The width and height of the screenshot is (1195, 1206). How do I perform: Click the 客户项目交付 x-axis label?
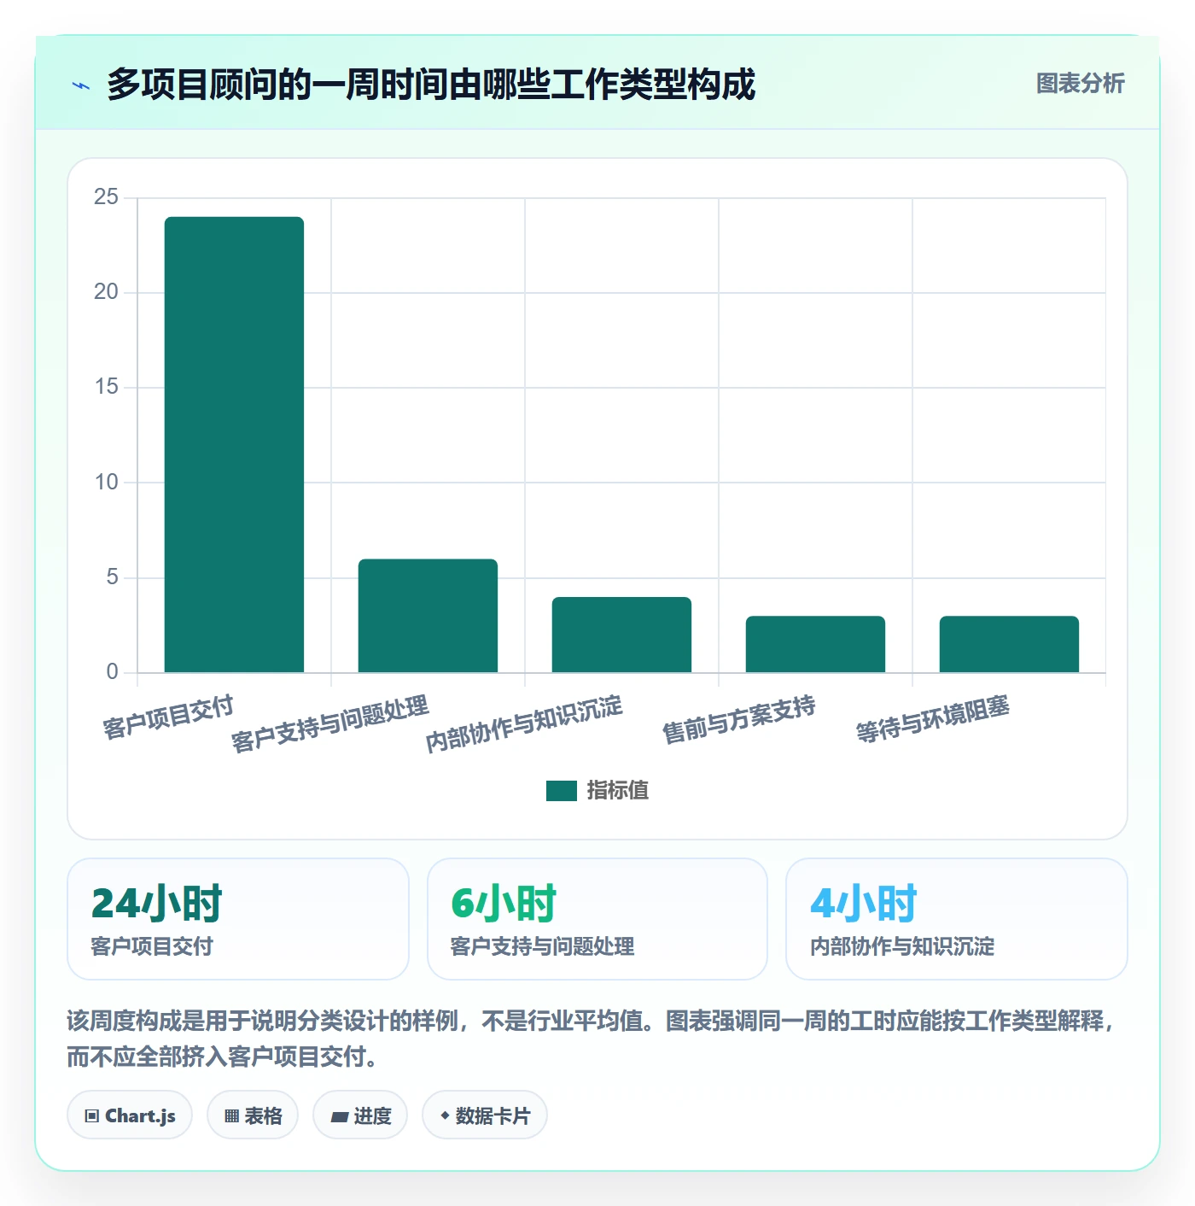(168, 717)
